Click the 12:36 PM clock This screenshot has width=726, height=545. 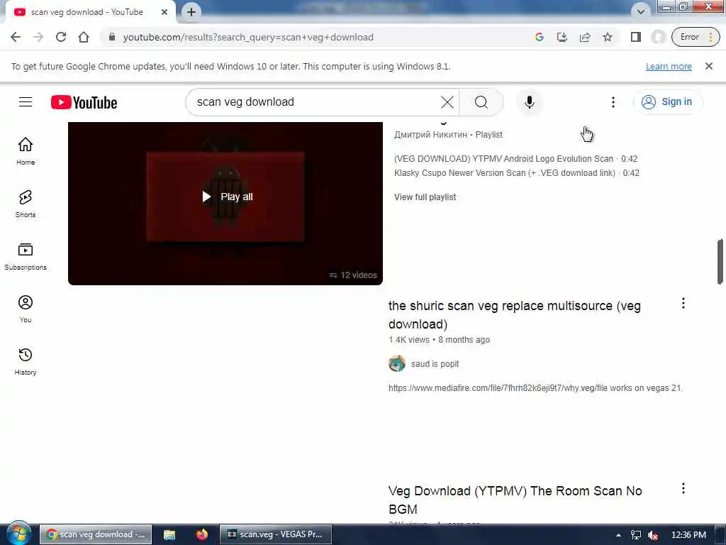(688, 535)
